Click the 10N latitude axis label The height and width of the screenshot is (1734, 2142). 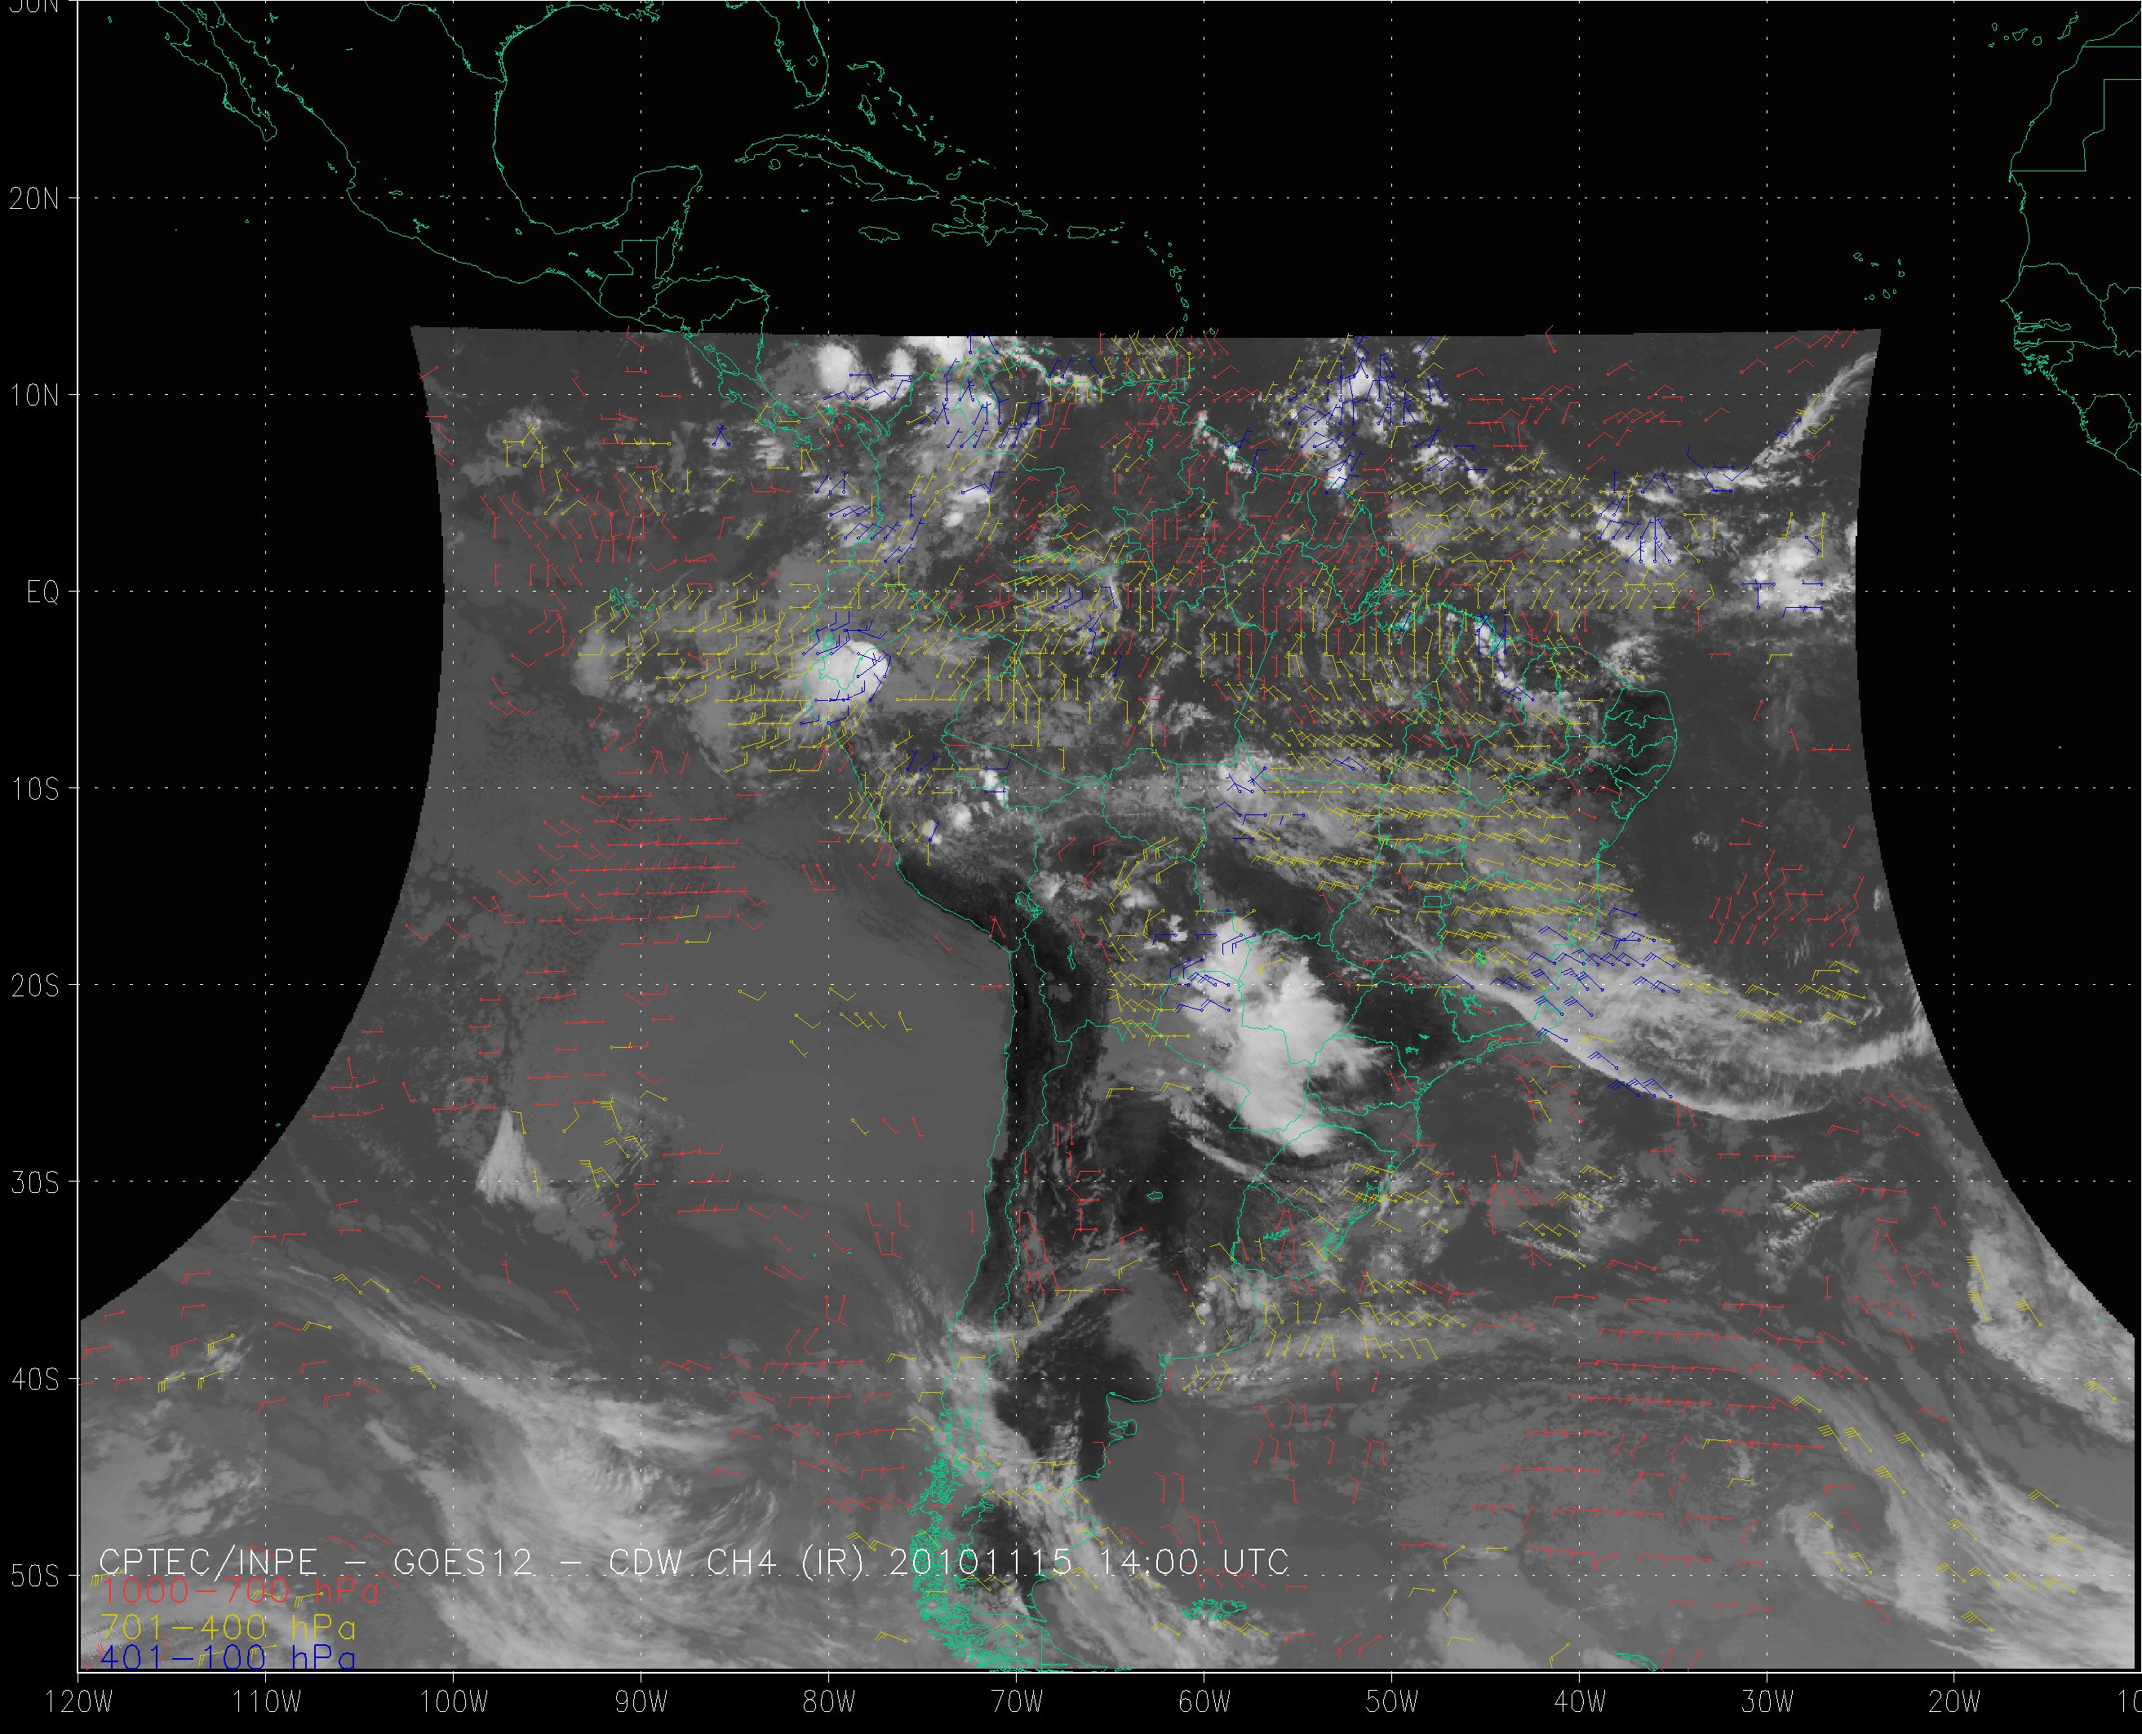[x=35, y=396]
